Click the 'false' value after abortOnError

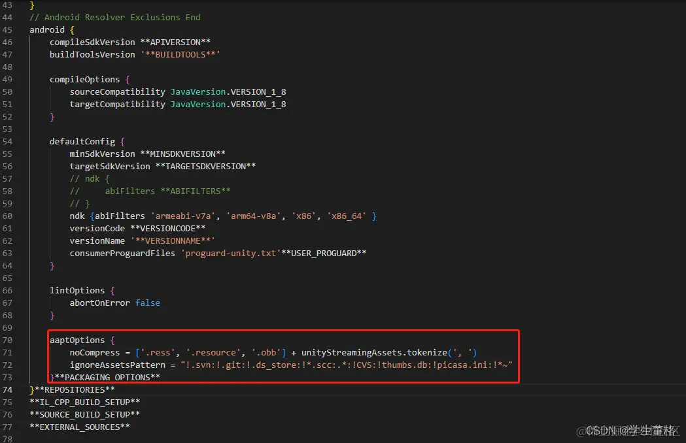pos(147,303)
